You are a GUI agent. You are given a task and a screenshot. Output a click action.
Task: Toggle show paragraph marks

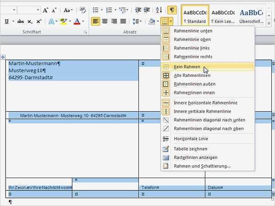click(172, 10)
